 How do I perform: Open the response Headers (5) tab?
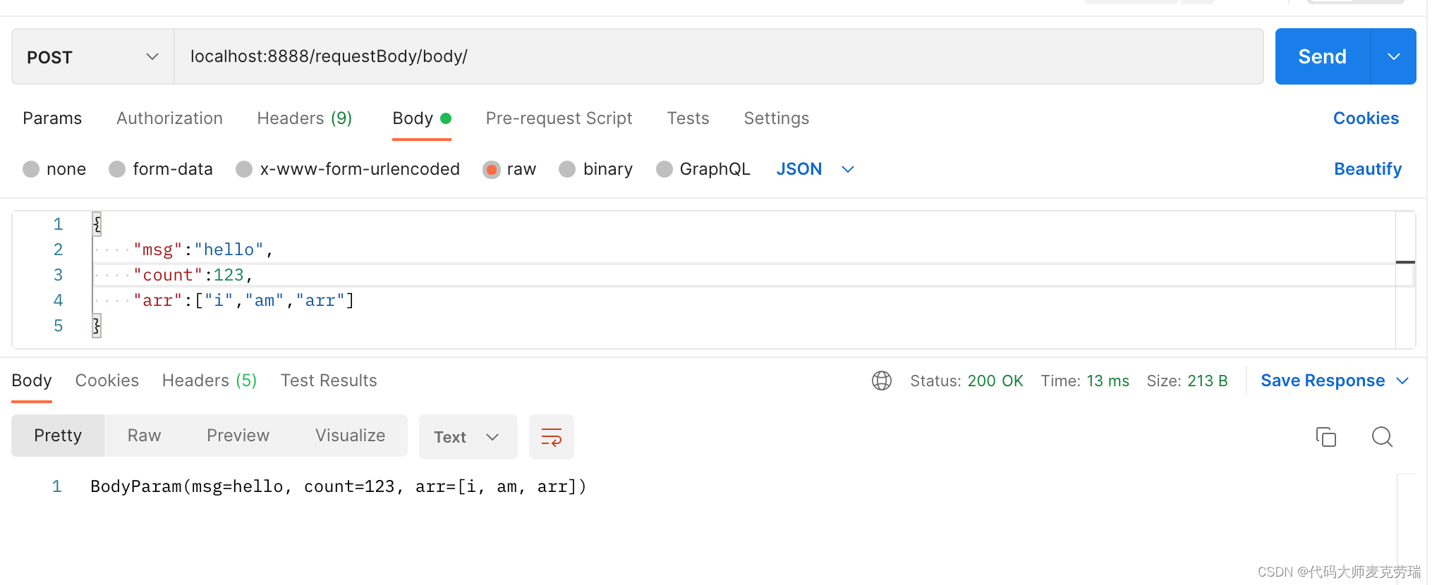pos(210,381)
